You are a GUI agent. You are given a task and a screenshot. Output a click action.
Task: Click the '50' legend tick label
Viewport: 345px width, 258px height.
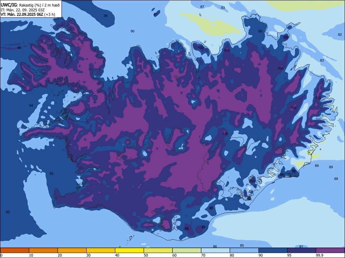point(146,255)
